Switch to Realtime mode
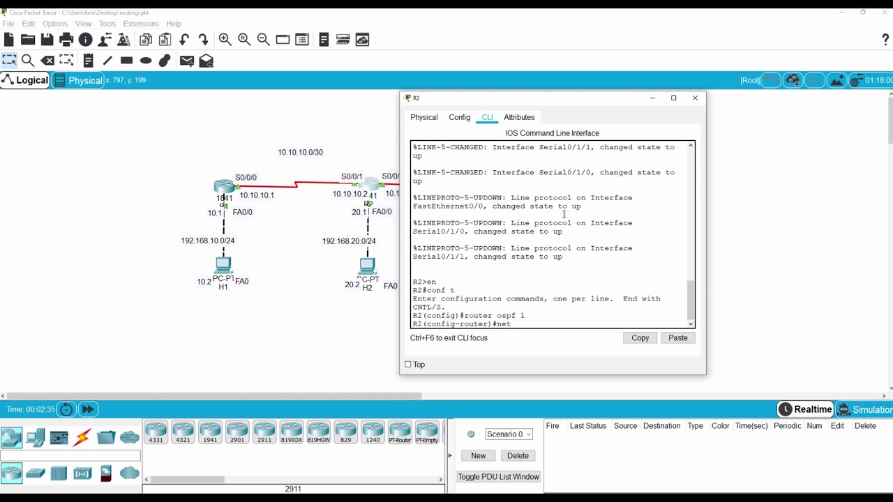 806,409
